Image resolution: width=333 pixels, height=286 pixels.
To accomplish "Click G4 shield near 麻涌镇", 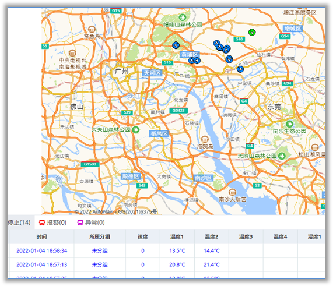I will tap(244, 101).
